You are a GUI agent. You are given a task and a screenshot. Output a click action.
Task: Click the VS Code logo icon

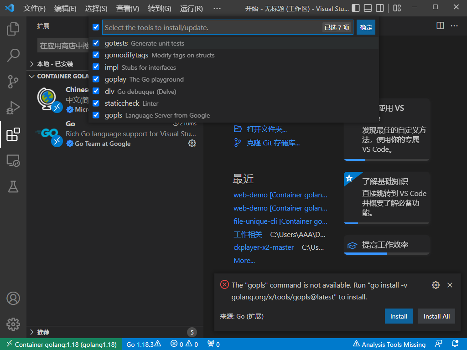[x=10, y=8]
